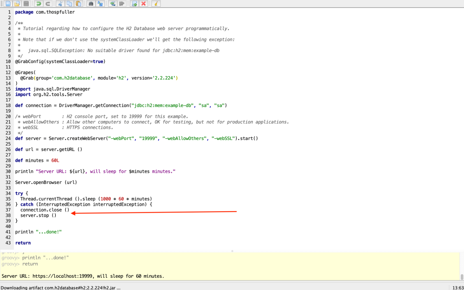Click the greyed-out Save disk icon

[x=26, y=4]
